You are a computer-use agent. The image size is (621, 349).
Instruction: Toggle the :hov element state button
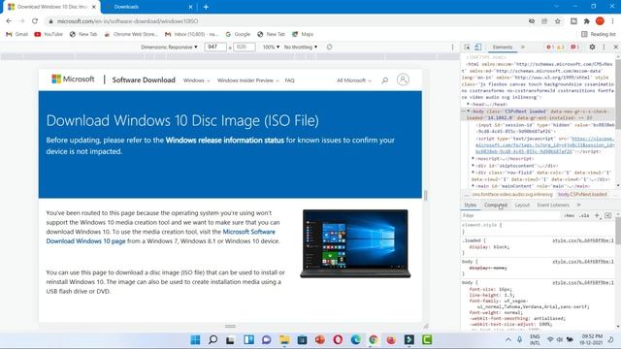[570, 215]
